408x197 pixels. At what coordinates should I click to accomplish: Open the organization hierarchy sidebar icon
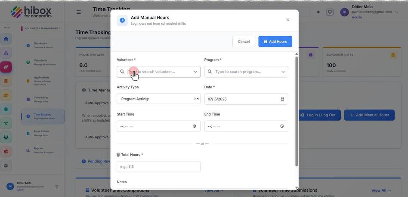click(6, 53)
